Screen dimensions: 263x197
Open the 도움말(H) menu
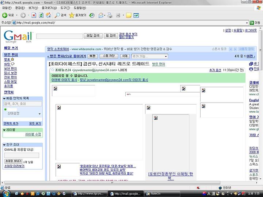click(x=80, y=8)
